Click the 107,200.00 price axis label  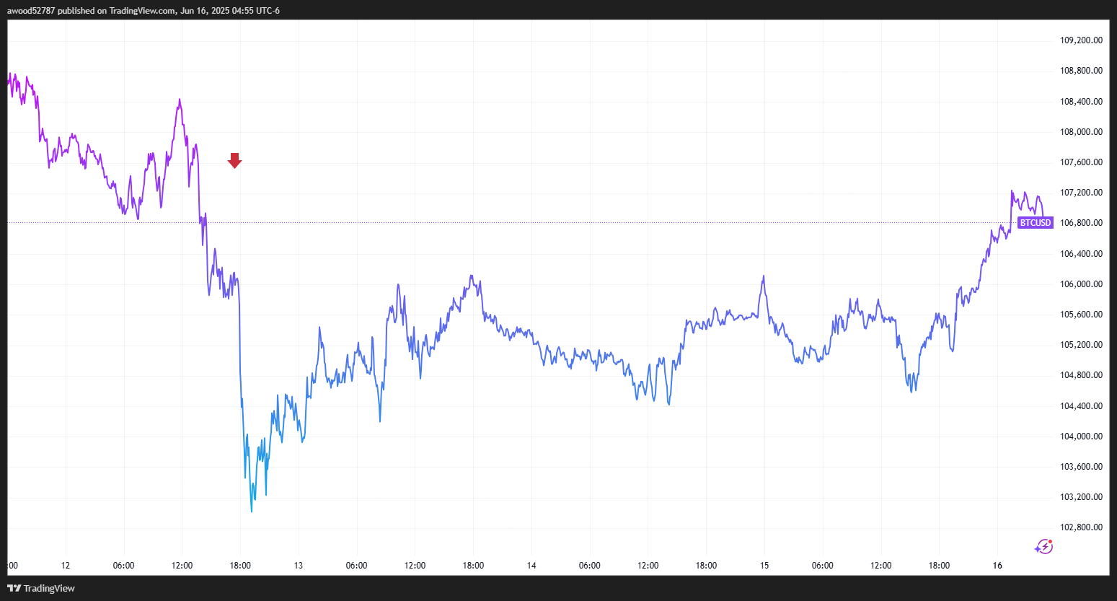coord(1081,193)
